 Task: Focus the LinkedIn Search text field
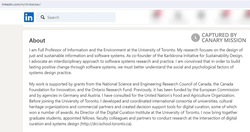point(76,17)
